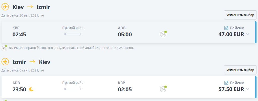Click the Прямой рейс label on the 23:50 flight
Image resolution: width=258 pixels, height=101 pixels.
coord(73,83)
